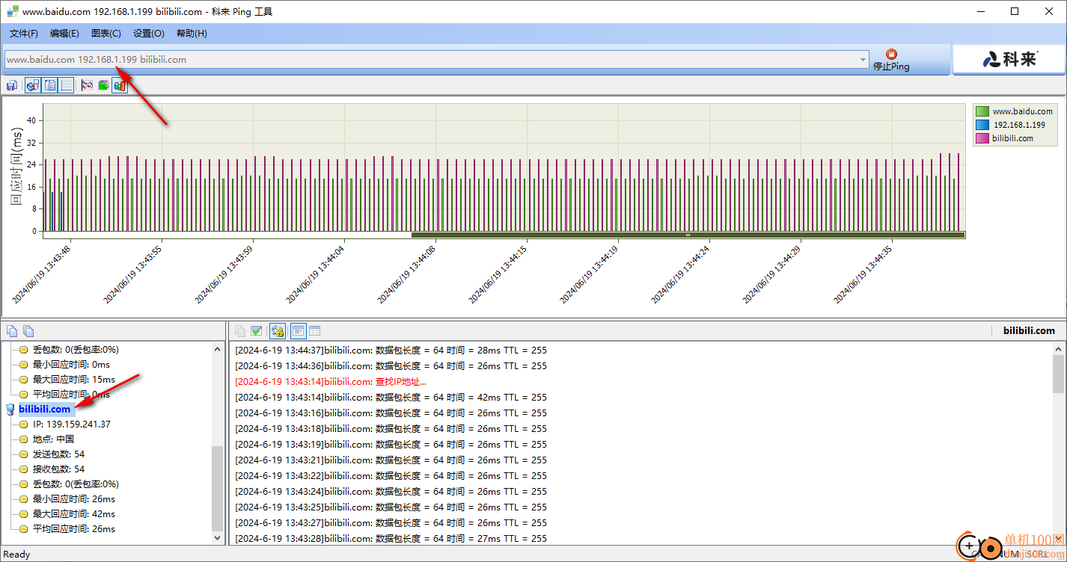The image size is (1067, 562).
Task: Click the 13:43:28 log line with 27ms
Action: point(391,538)
